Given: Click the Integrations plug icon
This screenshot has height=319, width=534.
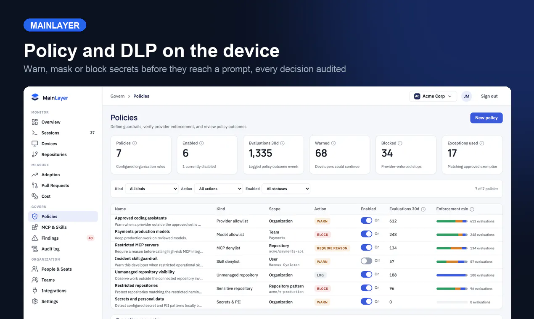Looking at the screenshot, I should [35, 290].
